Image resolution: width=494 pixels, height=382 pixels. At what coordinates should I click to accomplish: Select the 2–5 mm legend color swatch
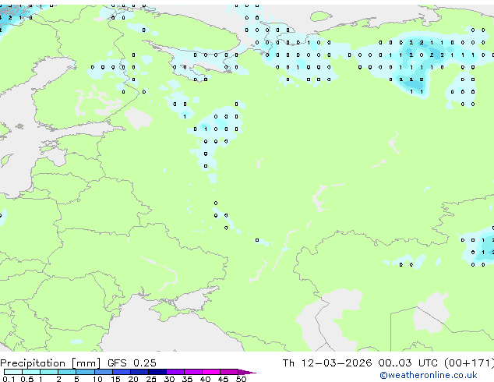pyautogui.click(x=67, y=372)
